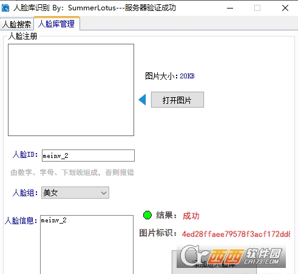Close the face library window

point(285,8)
